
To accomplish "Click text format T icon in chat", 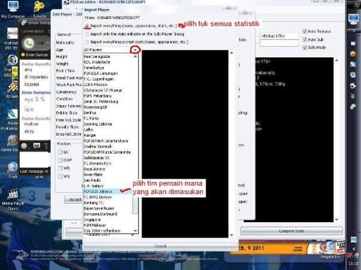I will point(46,146).
